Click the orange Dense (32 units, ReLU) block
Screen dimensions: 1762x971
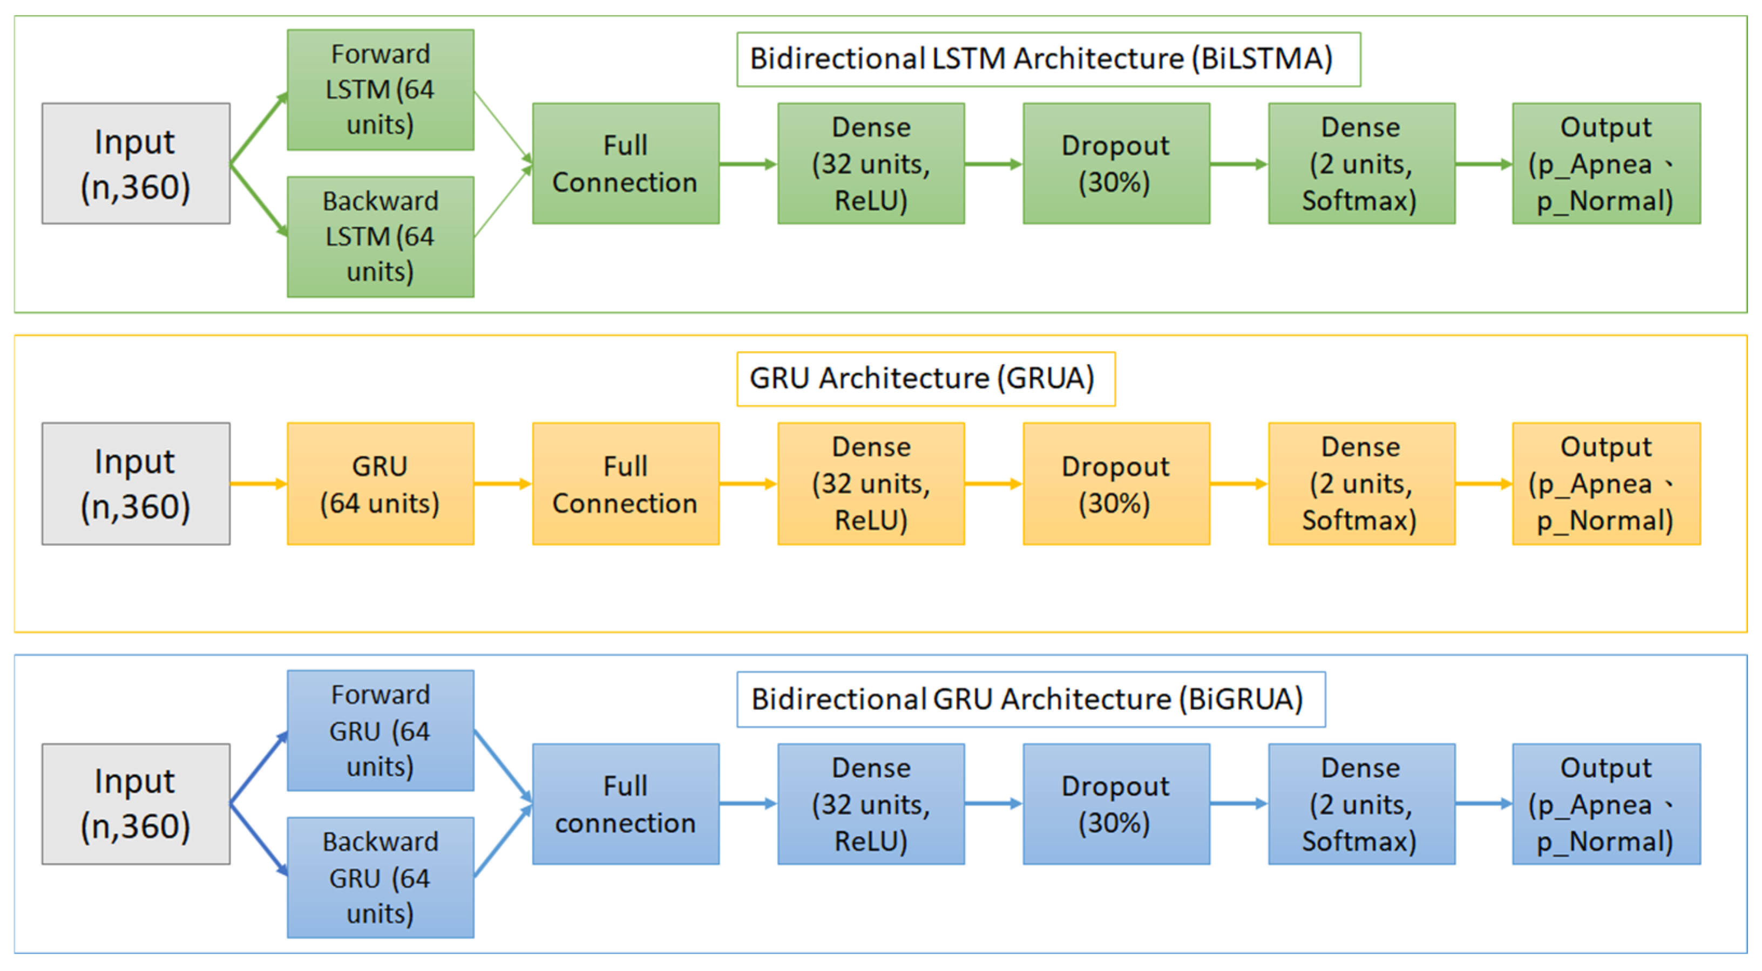[x=871, y=483]
